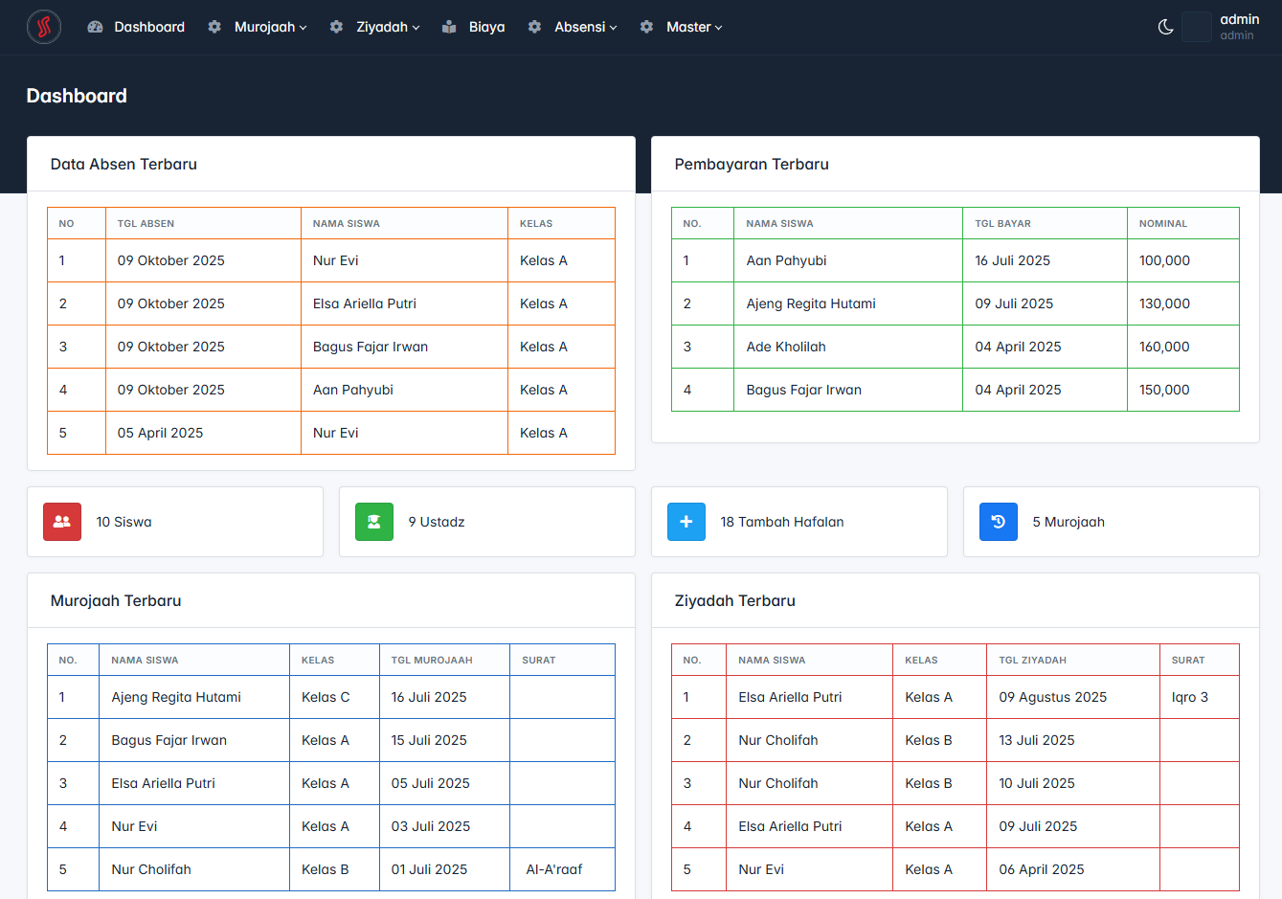1282x899 pixels.
Task: Click the TGL ABSEN column header
Action: (146, 223)
